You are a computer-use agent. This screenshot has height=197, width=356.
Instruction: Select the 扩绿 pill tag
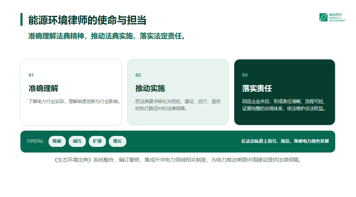(x=97, y=141)
